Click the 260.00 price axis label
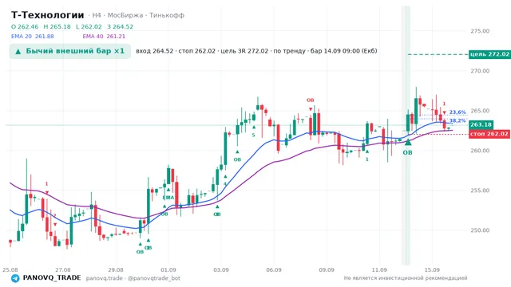Image resolution: width=511 pixels, height=287 pixels. (x=480, y=151)
